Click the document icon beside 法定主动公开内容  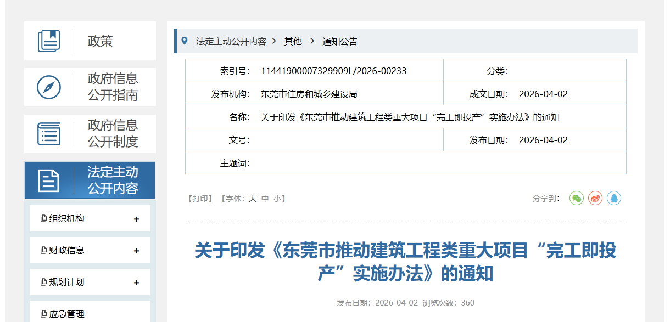(x=49, y=180)
